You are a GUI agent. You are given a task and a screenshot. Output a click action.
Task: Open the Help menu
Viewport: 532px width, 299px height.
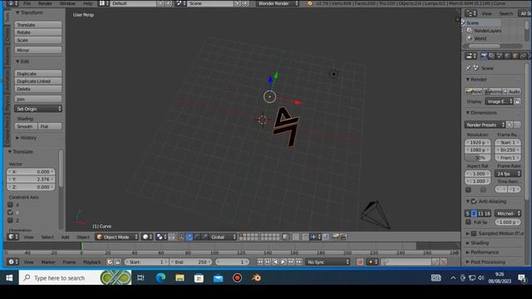click(x=88, y=3)
